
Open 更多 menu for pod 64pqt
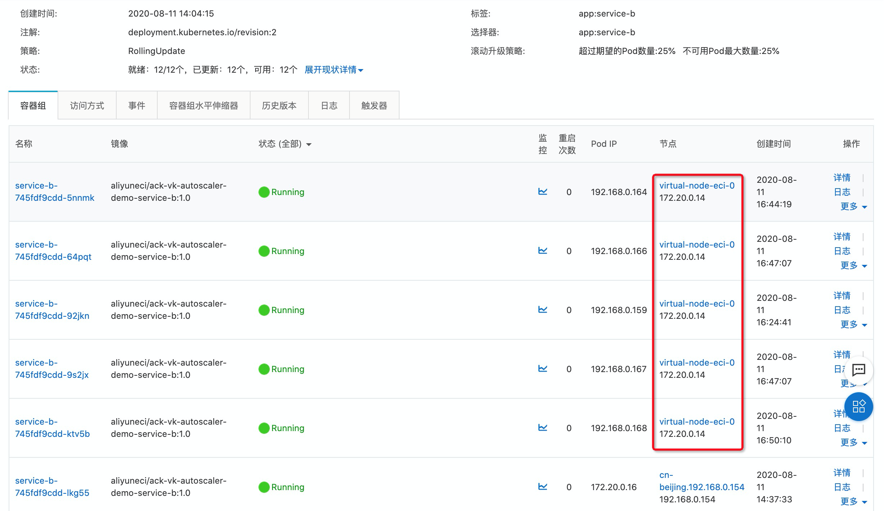(x=854, y=265)
